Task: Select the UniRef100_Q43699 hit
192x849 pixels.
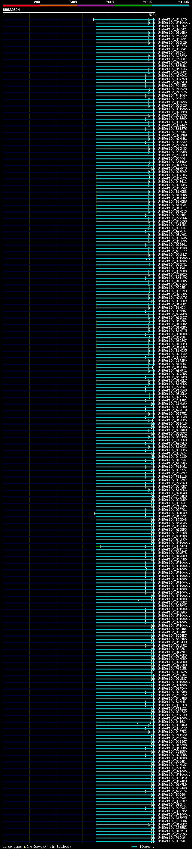Action: pos(172,119)
